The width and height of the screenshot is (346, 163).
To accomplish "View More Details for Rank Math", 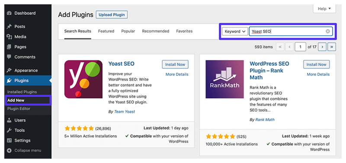I will point(318,74).
